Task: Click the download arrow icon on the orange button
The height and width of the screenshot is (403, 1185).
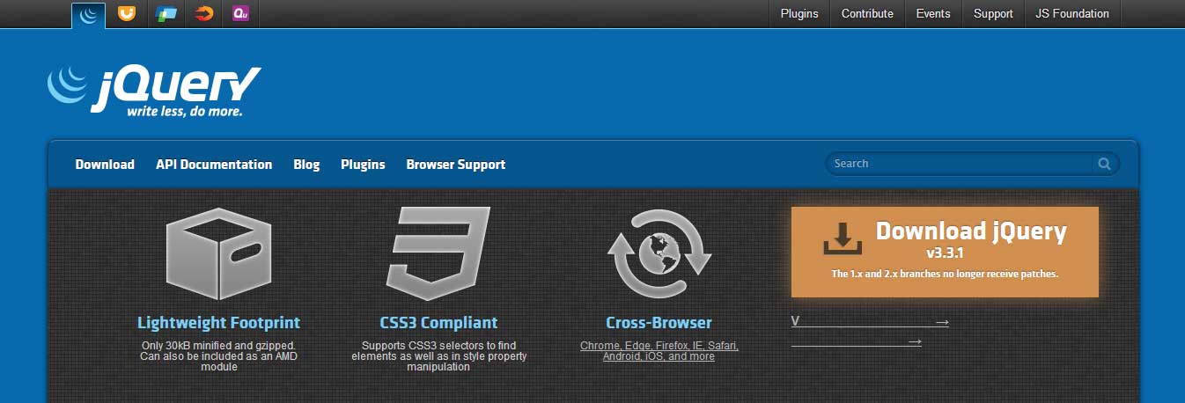Action: point(842,238)
